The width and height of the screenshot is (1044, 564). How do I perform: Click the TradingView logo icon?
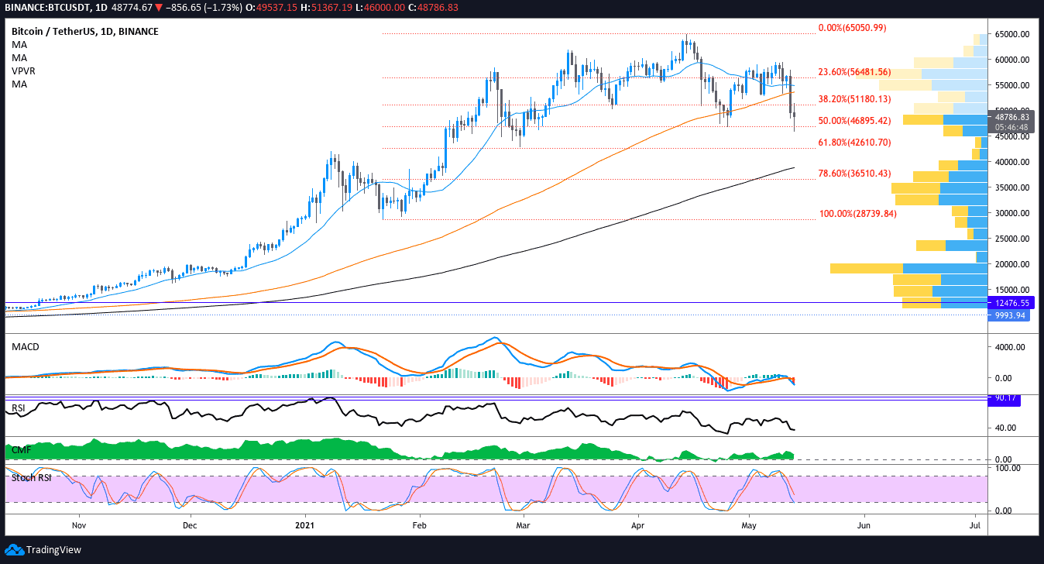point(15,550)
